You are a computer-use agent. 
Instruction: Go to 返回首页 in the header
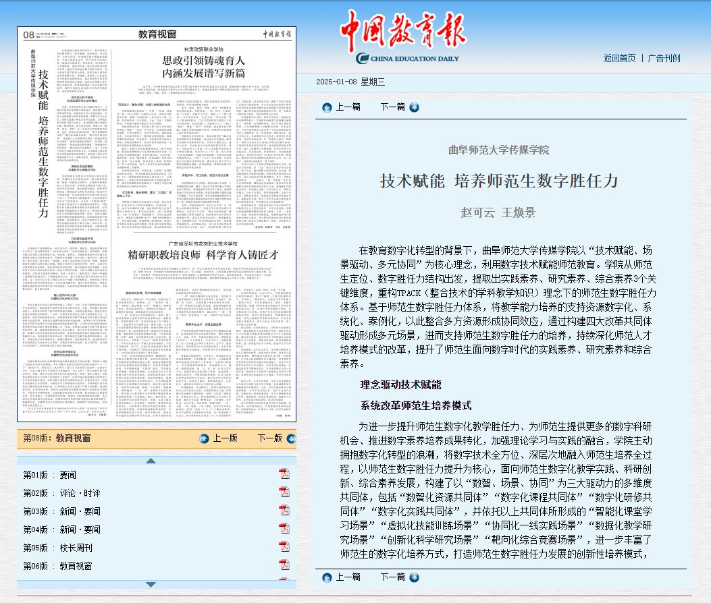coord(619,58)
